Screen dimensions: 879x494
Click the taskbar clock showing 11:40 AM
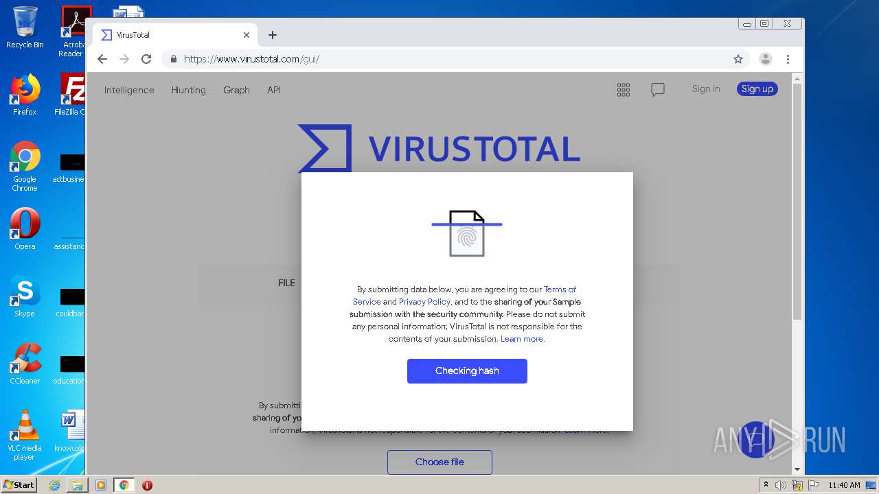[x=844, y=485]
